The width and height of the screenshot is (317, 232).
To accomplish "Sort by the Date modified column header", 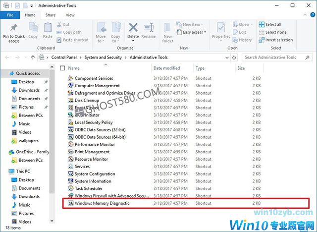I will click(x=166, y=68).
